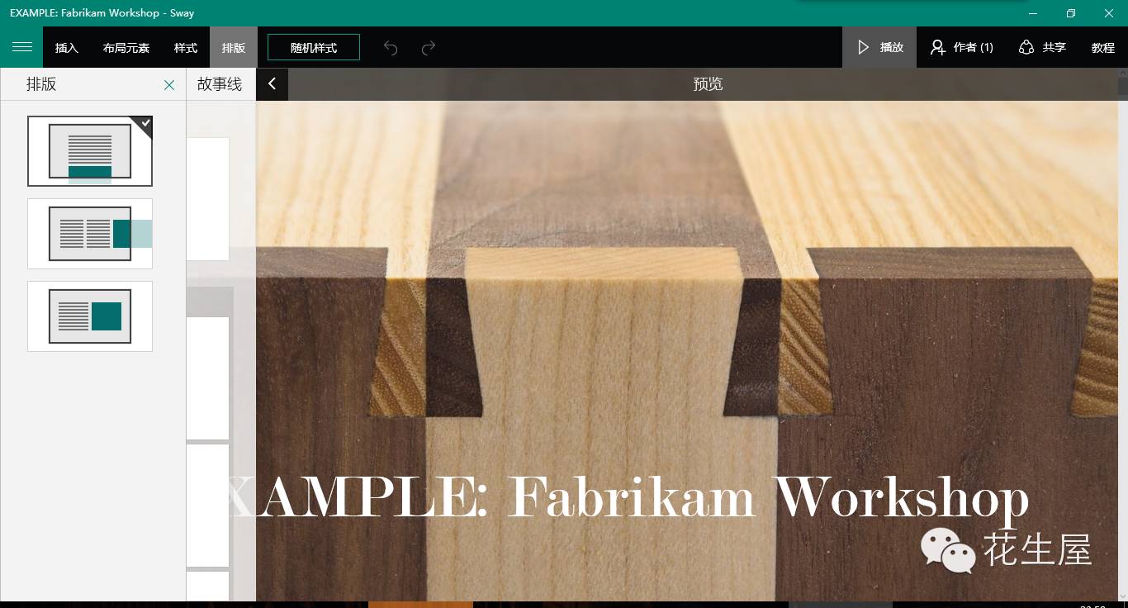This screenshot has width=1128, height=608.
Task: Click the play triangle icon
Action: pyautogui.click(x=864, y=47)
